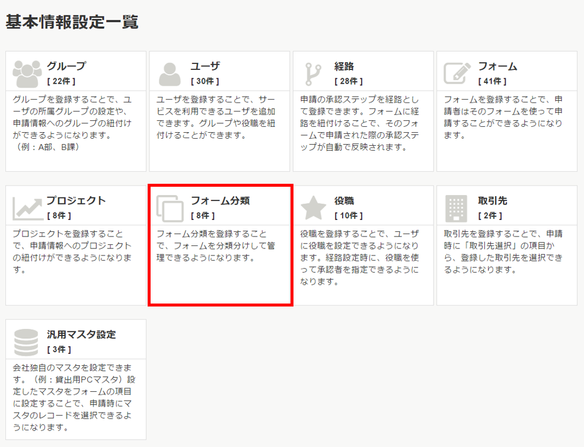584x447 pixels.
Task: Click the Group people icon
Action: click(26, 74)
